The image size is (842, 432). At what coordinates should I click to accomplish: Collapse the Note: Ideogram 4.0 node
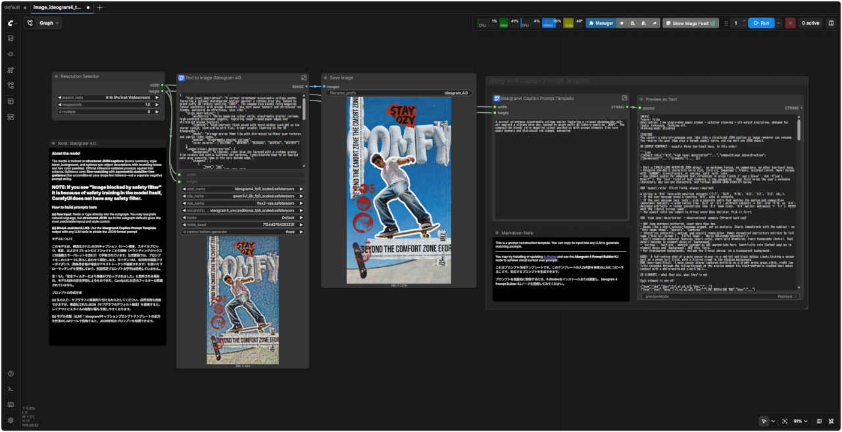click(x=53, y=143)
